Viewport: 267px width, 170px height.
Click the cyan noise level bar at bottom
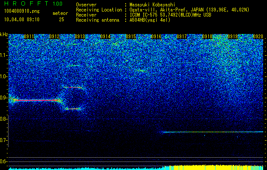coord(87,169)
